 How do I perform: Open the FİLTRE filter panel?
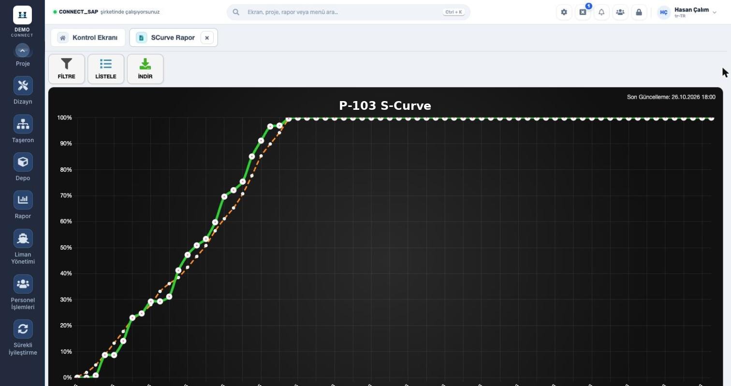point(67,69)
